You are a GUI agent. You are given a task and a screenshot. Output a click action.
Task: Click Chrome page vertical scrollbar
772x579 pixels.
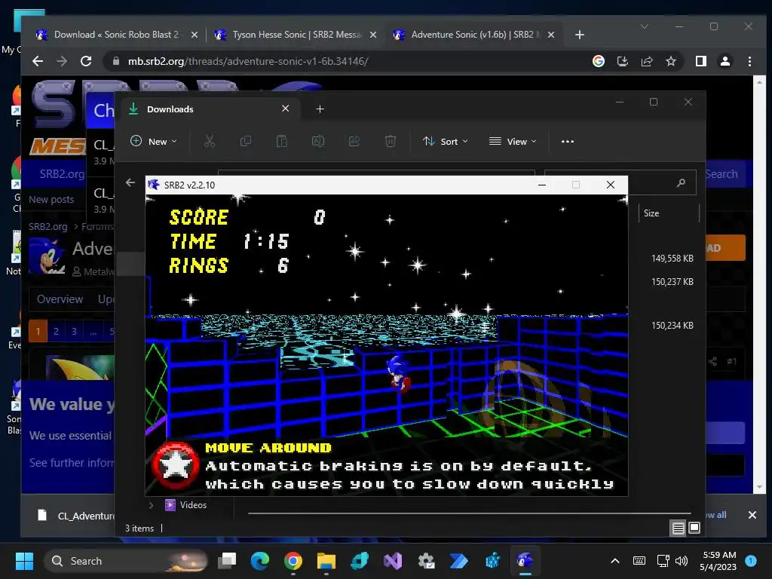click(759, 283)
